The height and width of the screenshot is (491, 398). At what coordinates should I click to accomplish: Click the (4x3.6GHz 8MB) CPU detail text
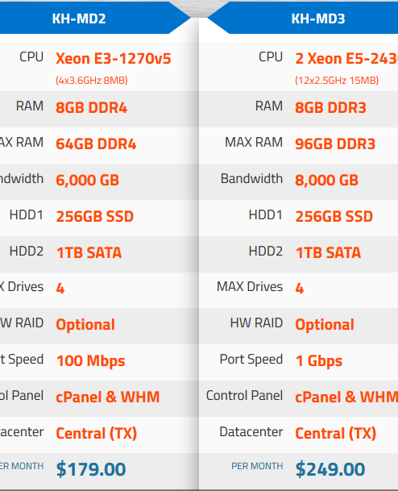coord(92,81)
